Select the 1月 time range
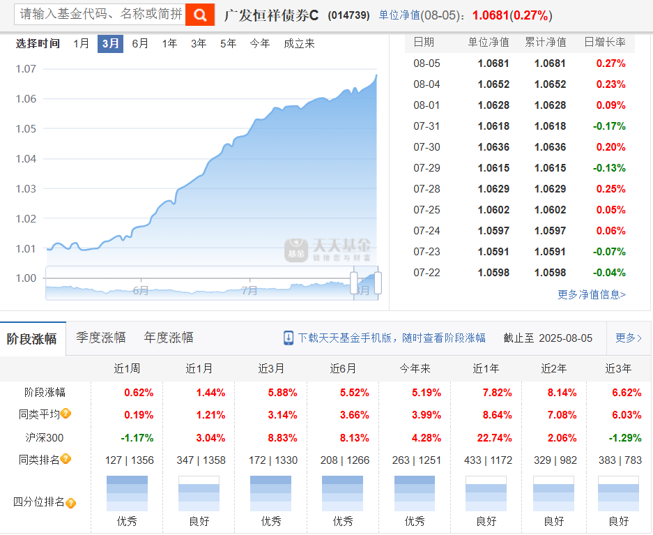This screenshot has height=535, width=653. tap(82, 43)
